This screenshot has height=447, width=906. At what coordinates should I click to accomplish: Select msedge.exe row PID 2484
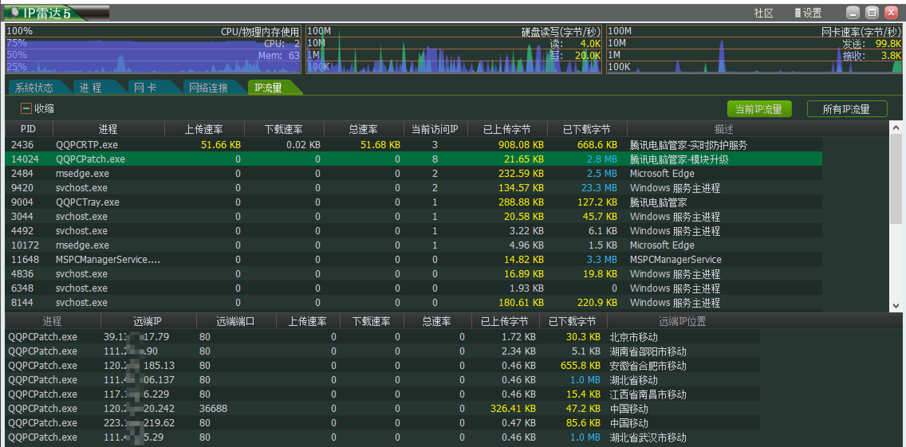tap(414, 173)
